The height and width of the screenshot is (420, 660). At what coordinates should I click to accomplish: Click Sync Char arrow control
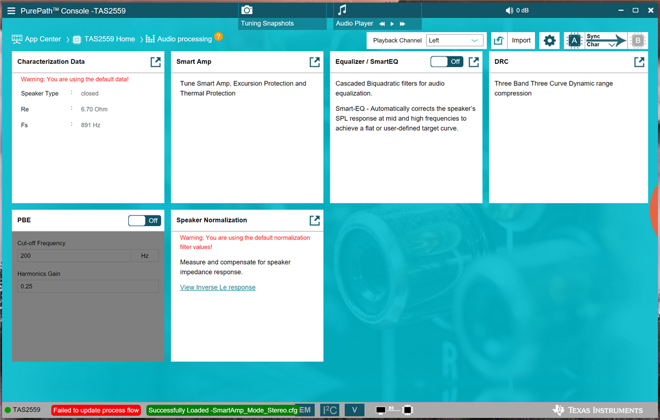click(x=605, y=40)
